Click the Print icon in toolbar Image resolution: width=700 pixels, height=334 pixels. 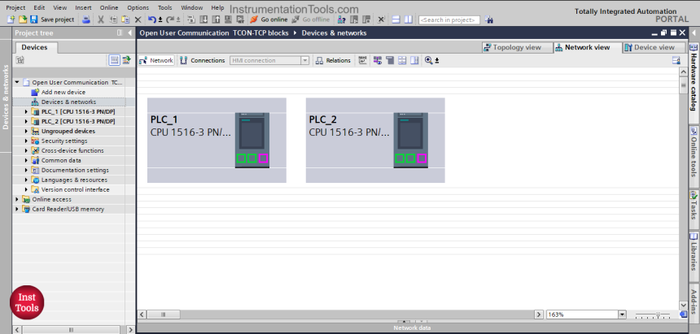(86, 20)
